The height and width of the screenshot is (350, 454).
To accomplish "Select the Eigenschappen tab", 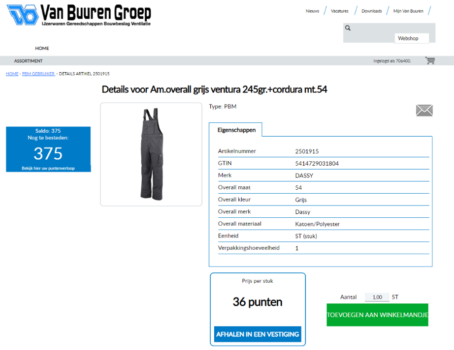I will tap(236, 130).
